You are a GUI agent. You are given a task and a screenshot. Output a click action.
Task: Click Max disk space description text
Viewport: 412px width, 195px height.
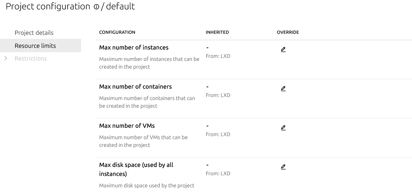coord(147,186)
